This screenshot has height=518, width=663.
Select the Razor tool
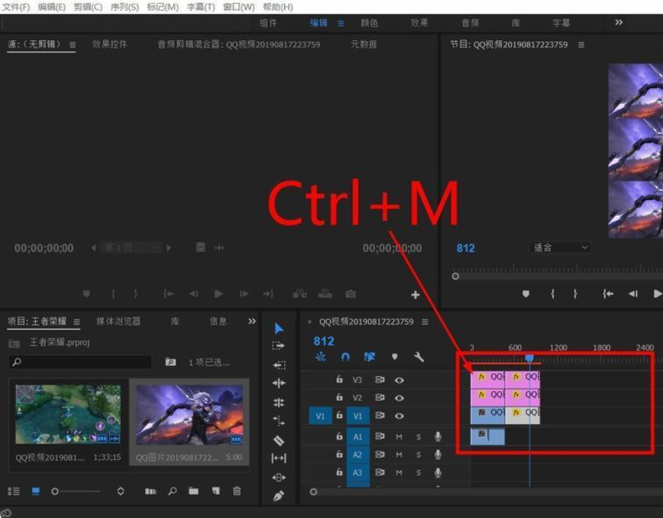(x=279, y=440)
